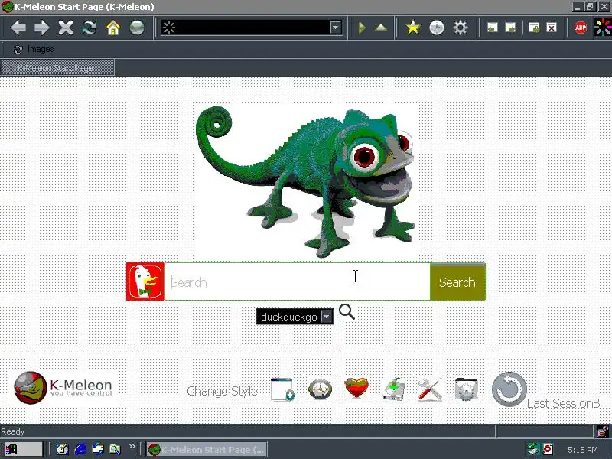Click the next tab window icon

coord(510,28)
